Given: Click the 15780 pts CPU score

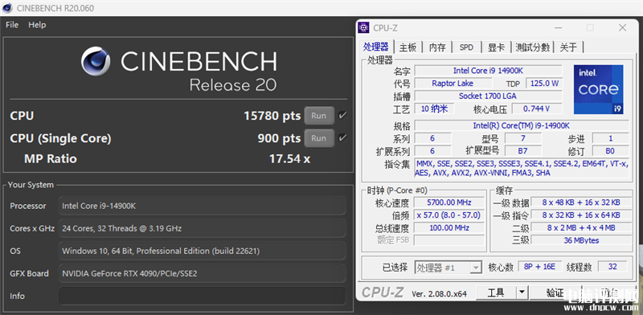Looking at the screenshot, I should pyautogui.click(x=272, y=116).
